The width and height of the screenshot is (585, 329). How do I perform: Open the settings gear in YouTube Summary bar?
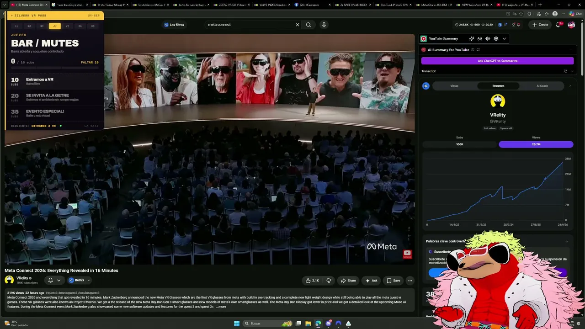tap(496, 39)
